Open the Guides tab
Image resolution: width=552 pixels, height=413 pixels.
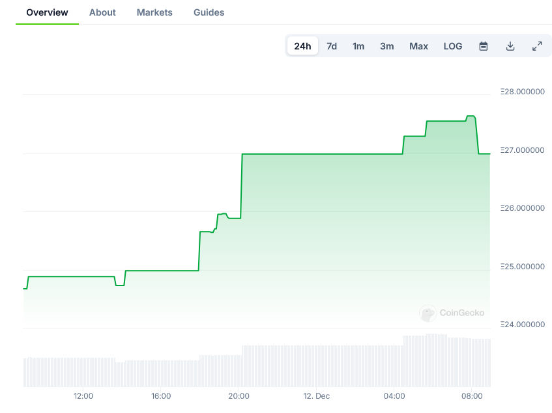pos(209,12)
